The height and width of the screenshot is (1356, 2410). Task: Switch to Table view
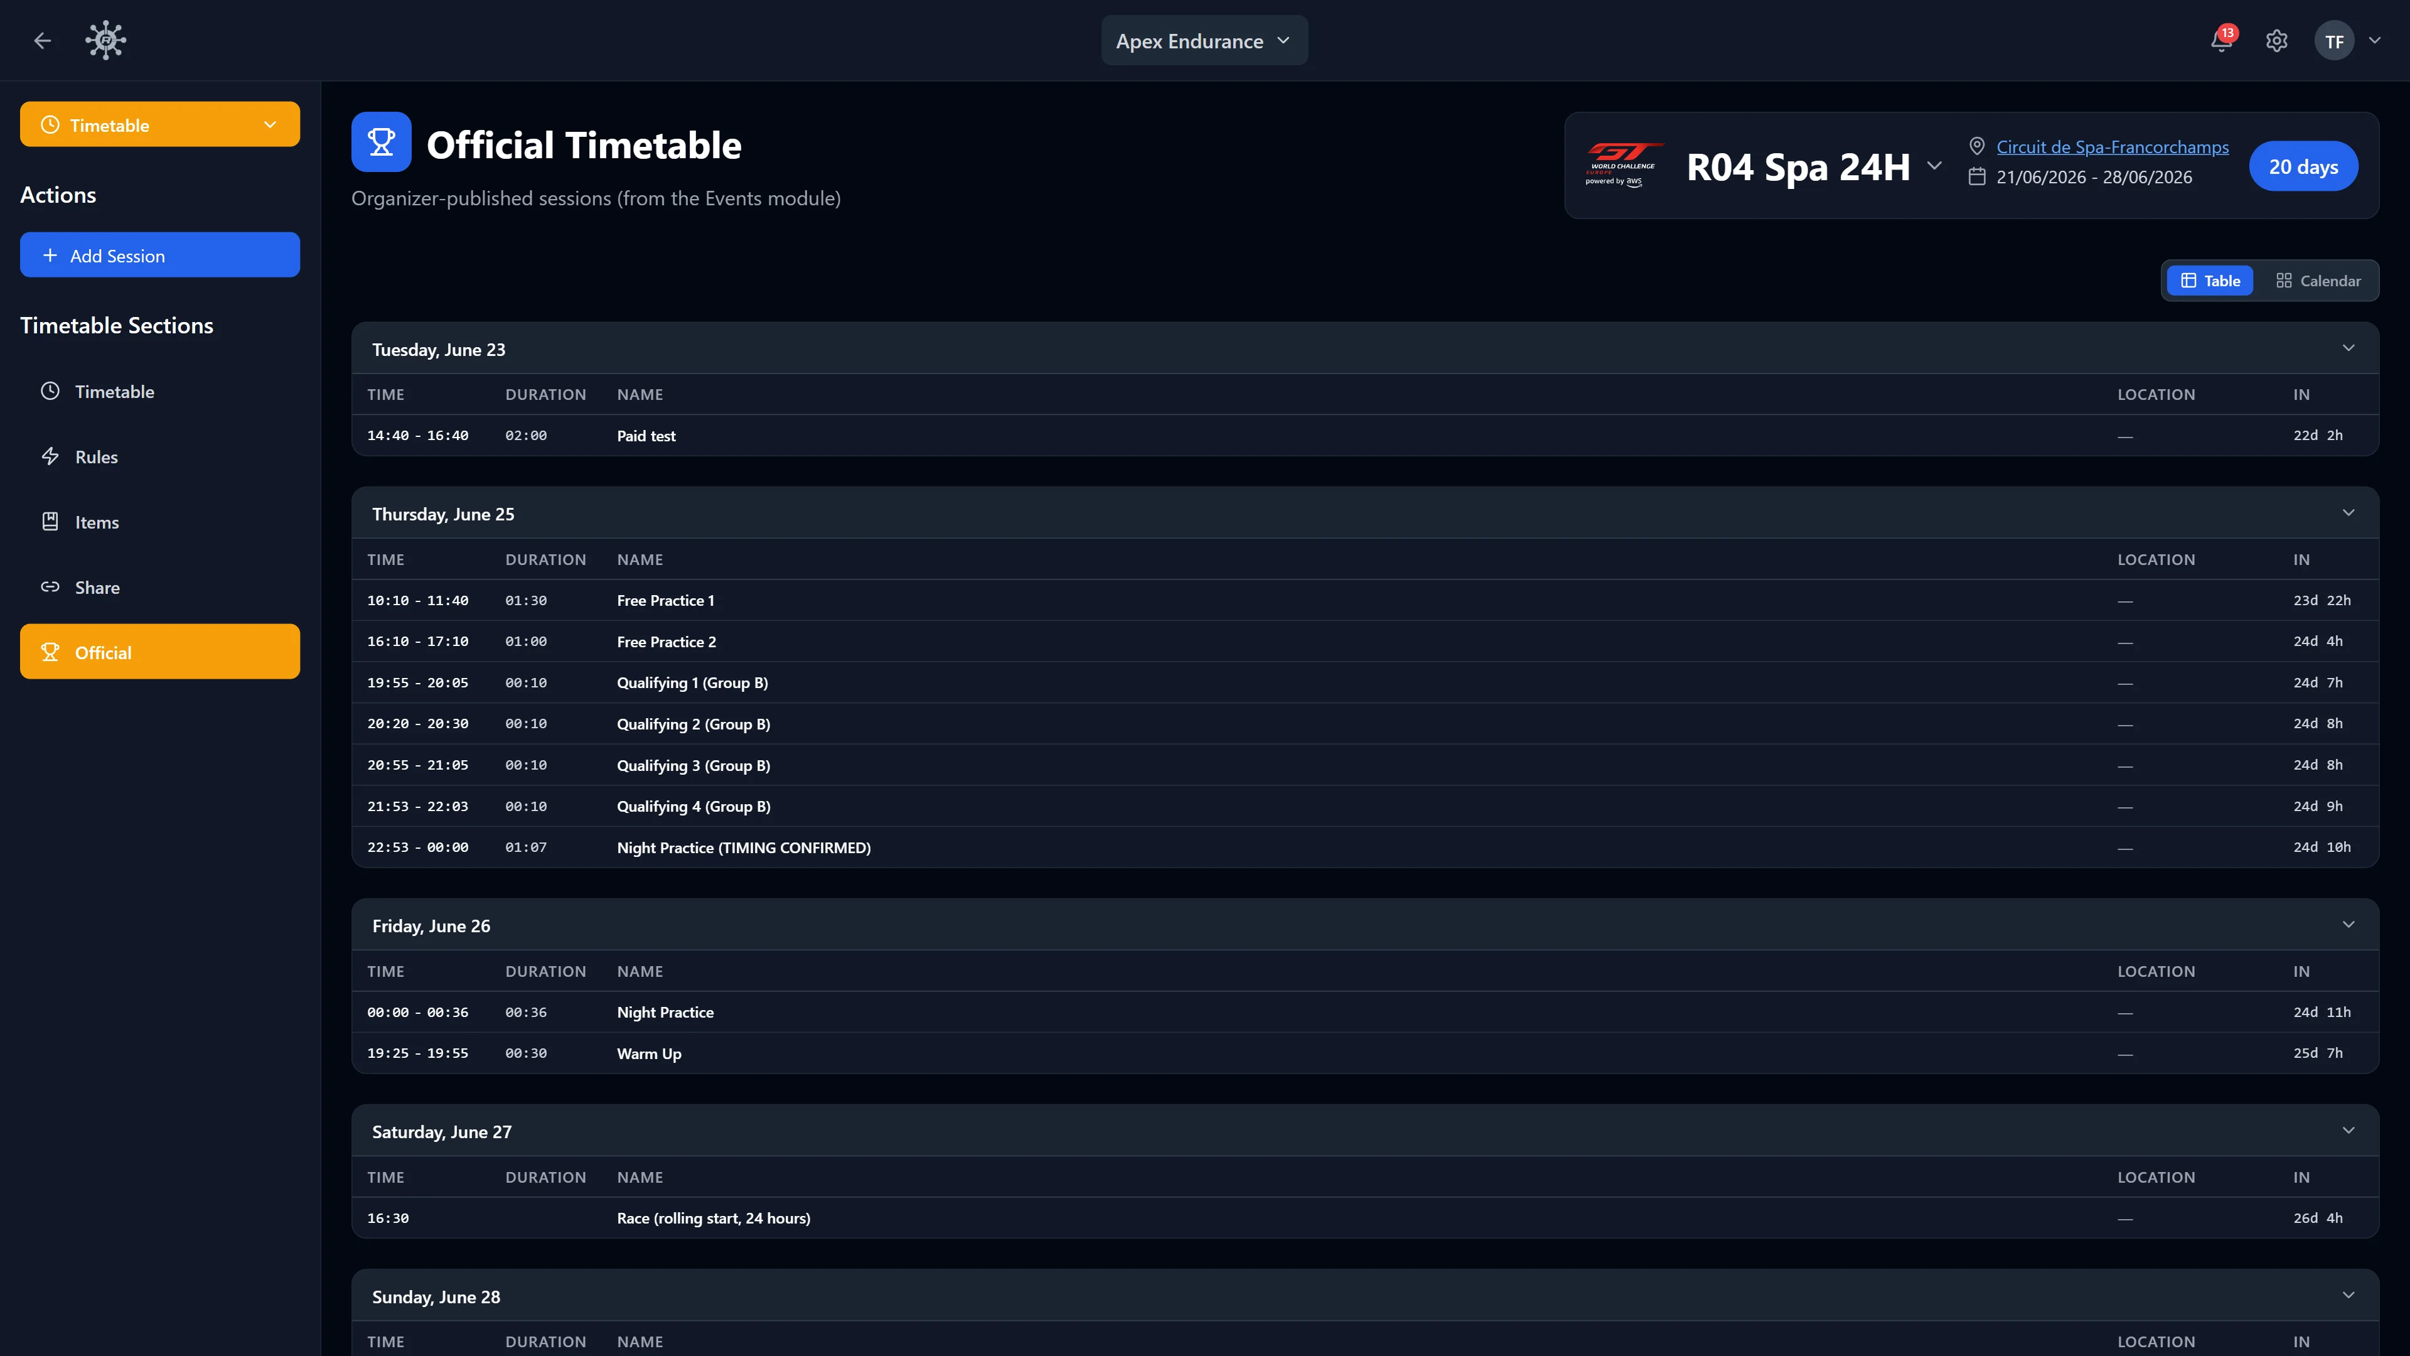(2210, 281)
